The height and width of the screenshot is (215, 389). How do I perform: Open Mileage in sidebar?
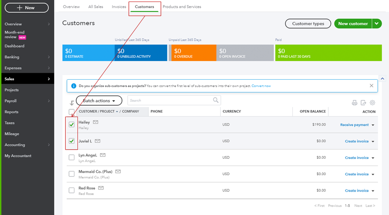coord(12,134)
